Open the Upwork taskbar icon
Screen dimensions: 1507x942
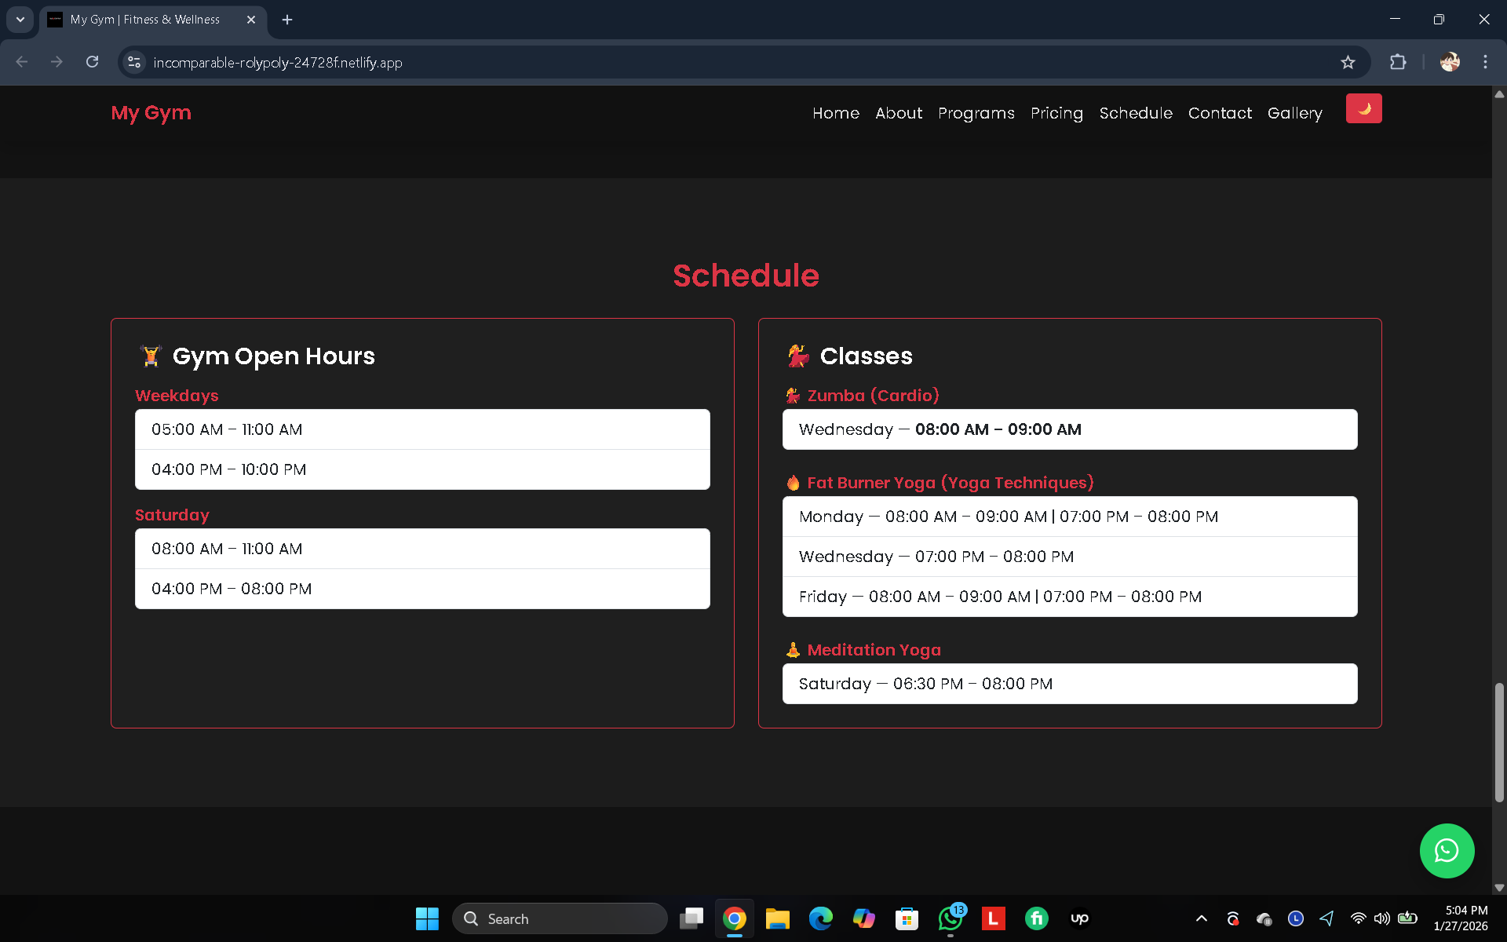pos(1079,918)
